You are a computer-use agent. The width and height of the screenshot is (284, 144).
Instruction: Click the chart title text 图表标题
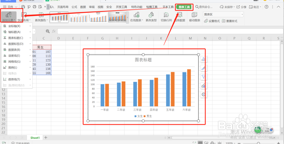point(143,60)
